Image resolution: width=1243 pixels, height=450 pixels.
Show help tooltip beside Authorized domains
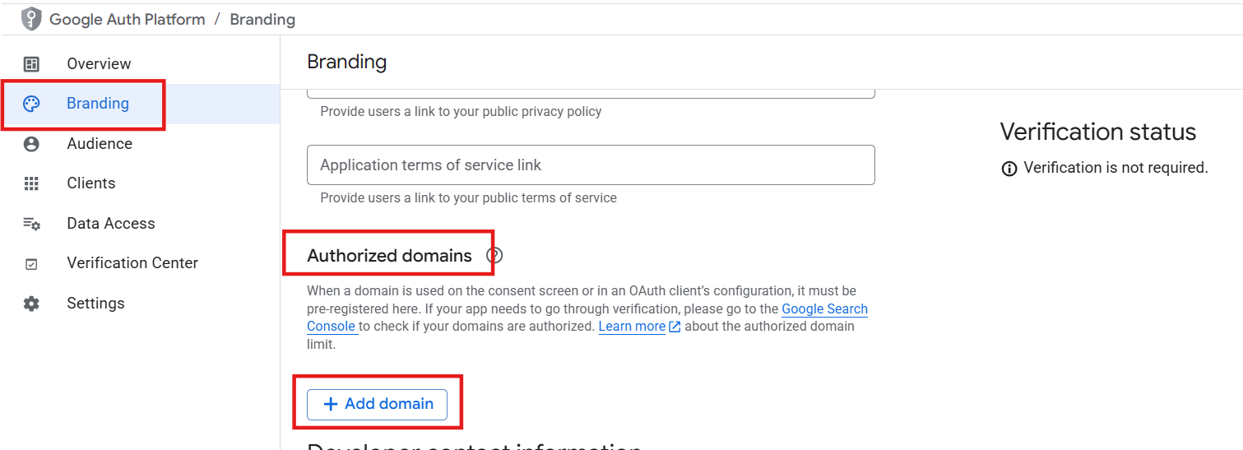(494, 256)
